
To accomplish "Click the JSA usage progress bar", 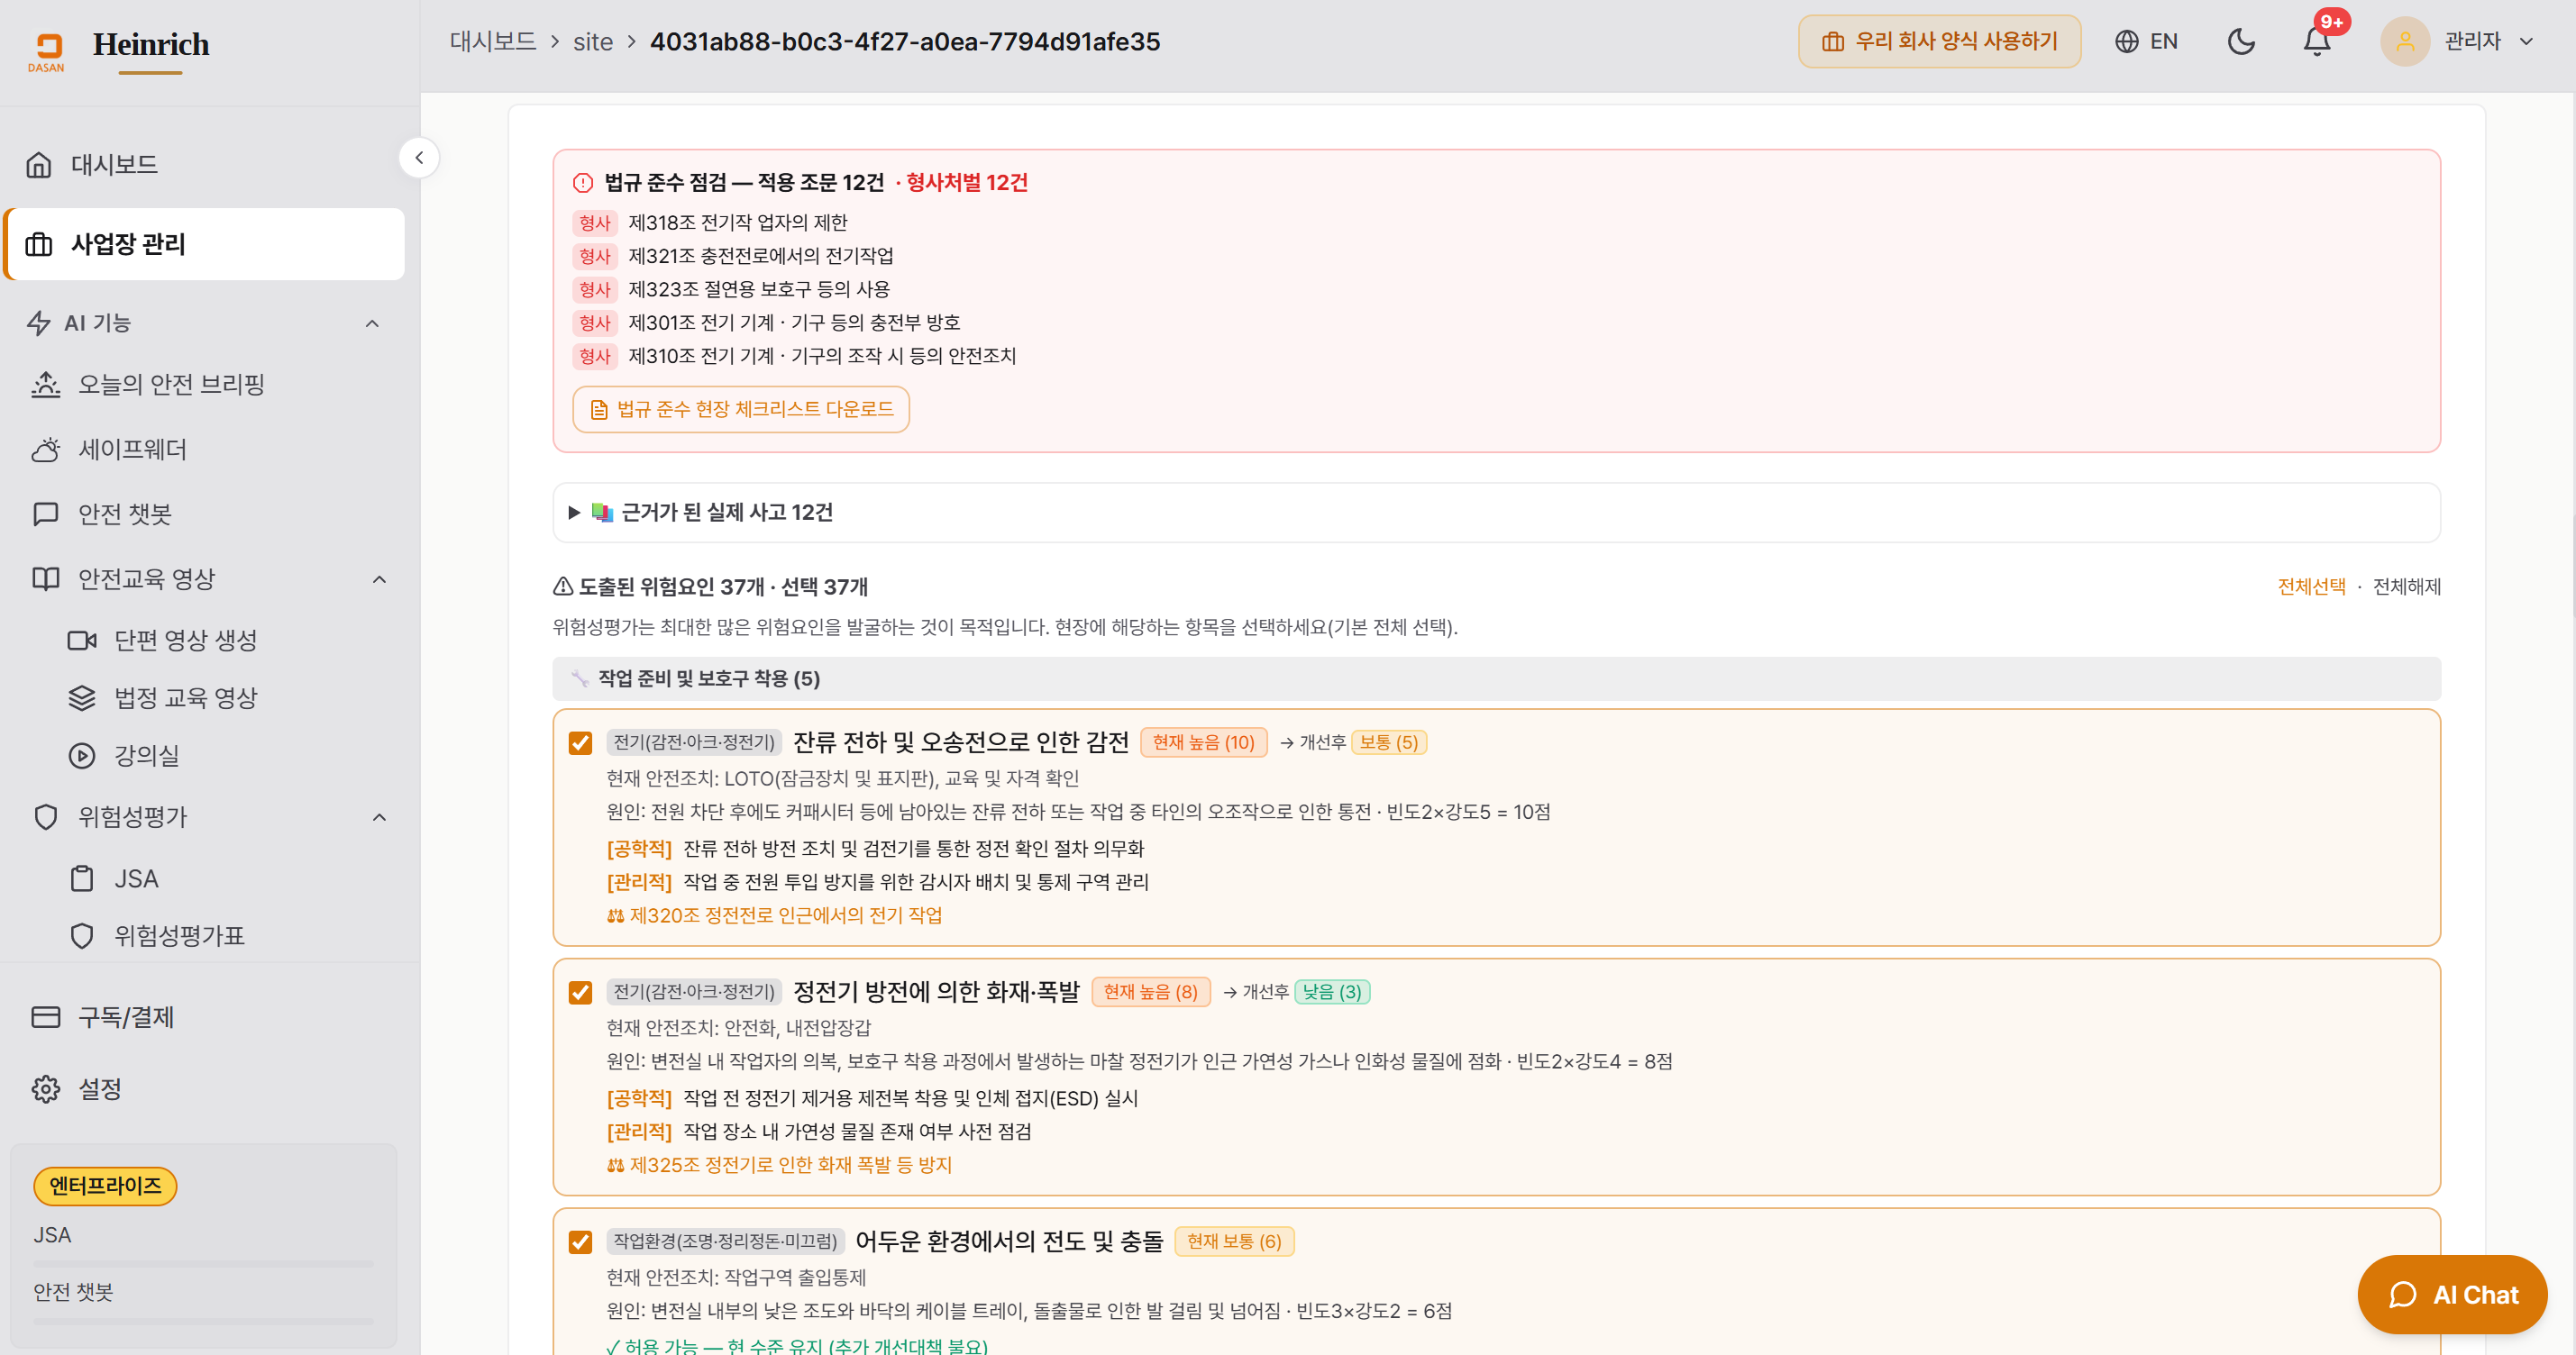I will 204,1264.
